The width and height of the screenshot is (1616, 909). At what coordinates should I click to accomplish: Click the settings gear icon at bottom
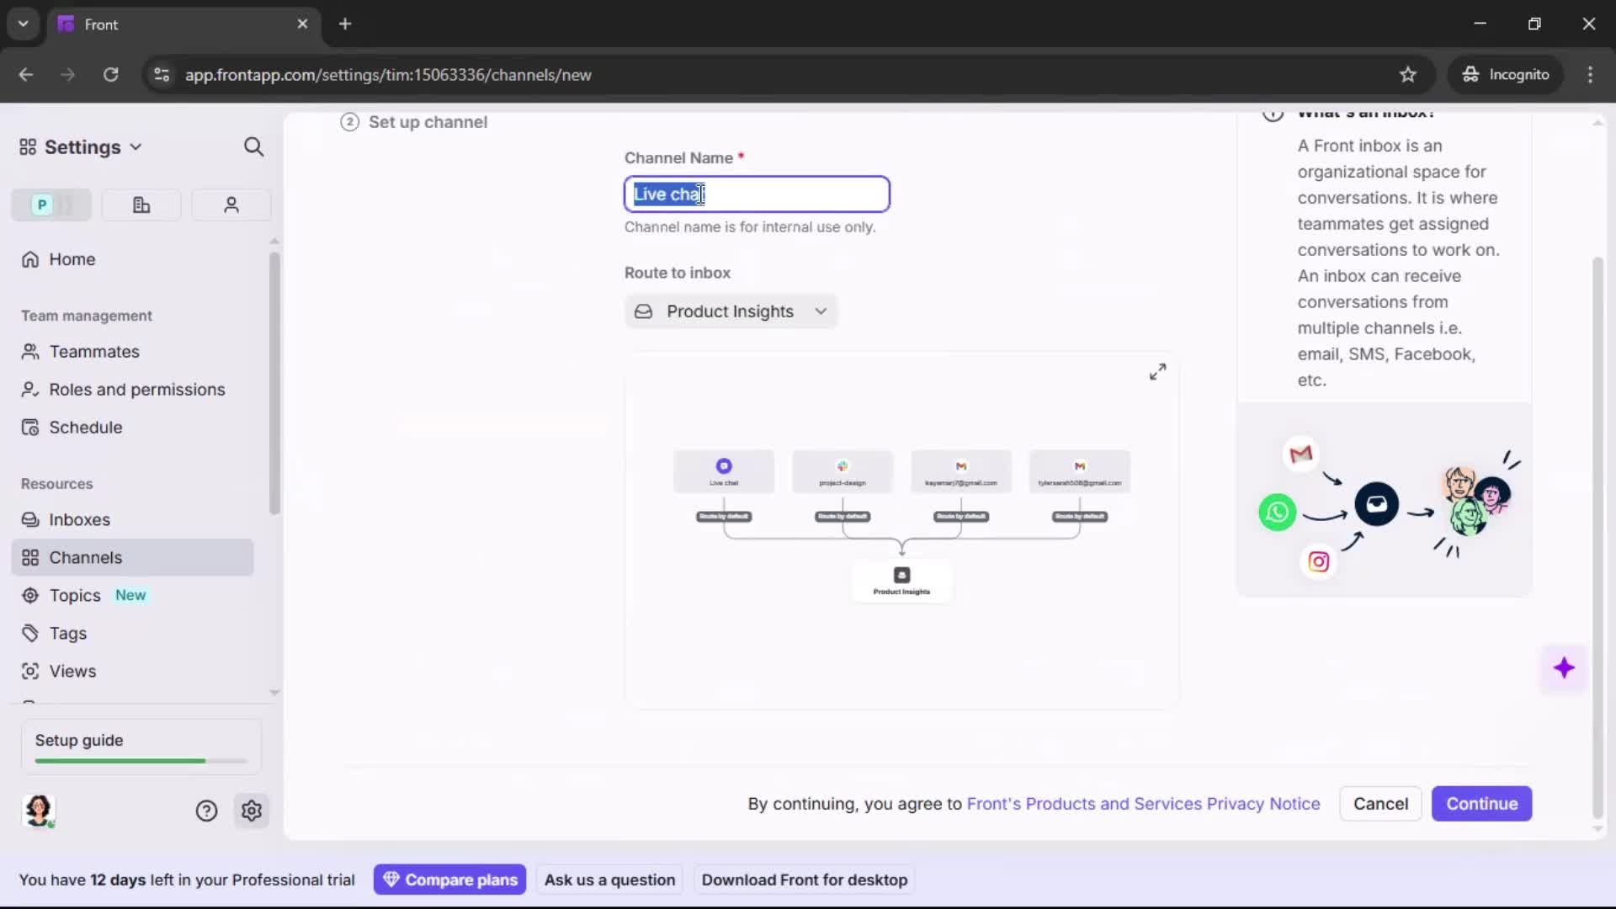click(252, 811)
